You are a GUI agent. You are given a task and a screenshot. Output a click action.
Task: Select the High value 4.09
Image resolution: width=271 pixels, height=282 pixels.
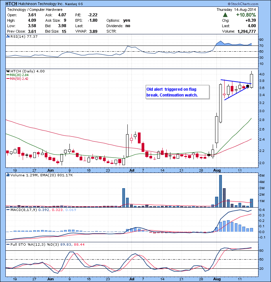click(x=32, y=20)
